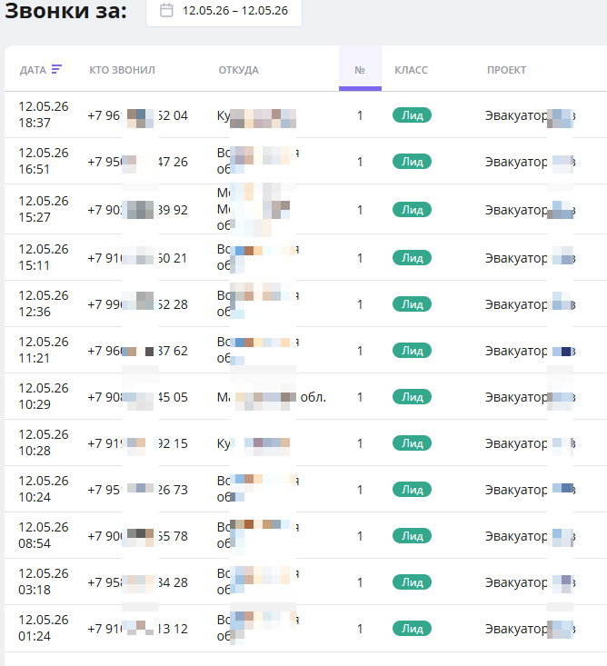The image size is (607, 666).
Task: Click phone number ending 52 04
Action: (137, 115)
